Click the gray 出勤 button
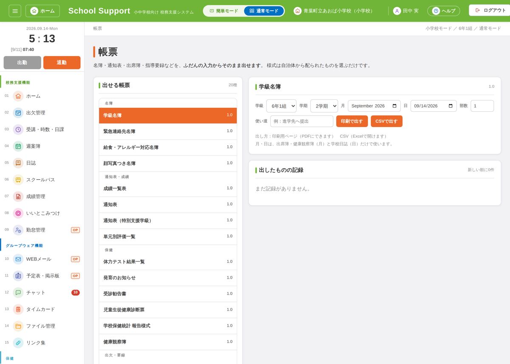This screenshot has width=510, height=364. pos(22,62)
